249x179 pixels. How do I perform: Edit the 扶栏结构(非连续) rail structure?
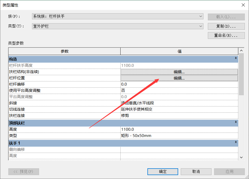click(x=179, y=72)
